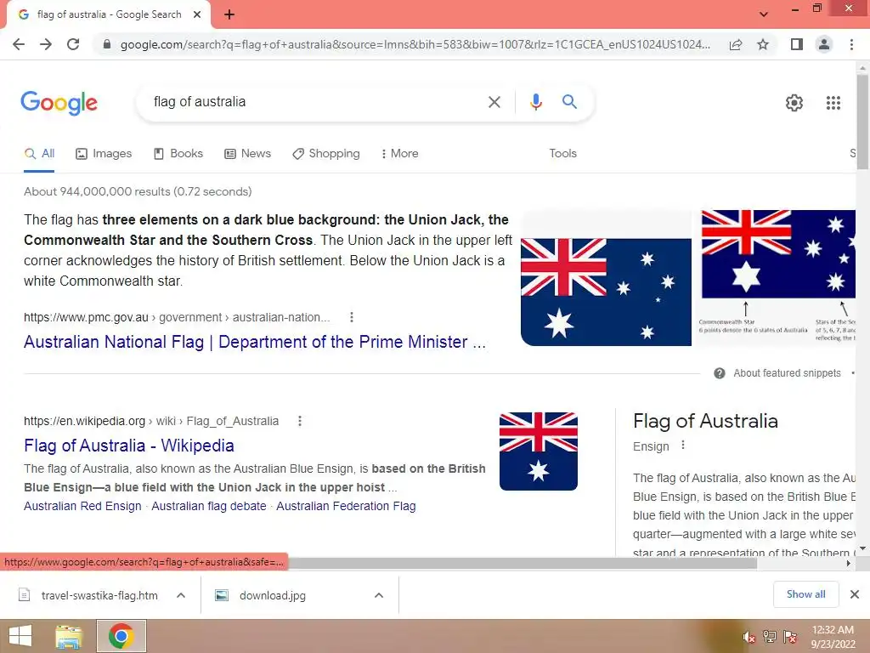Screen dimensions: 870x653
Task: Click the Flag of Australia panel title
Action: click(705, 422)
